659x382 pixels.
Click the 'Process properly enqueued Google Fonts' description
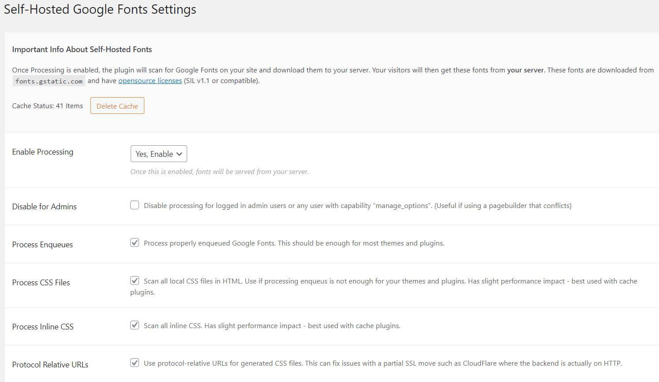294,243
